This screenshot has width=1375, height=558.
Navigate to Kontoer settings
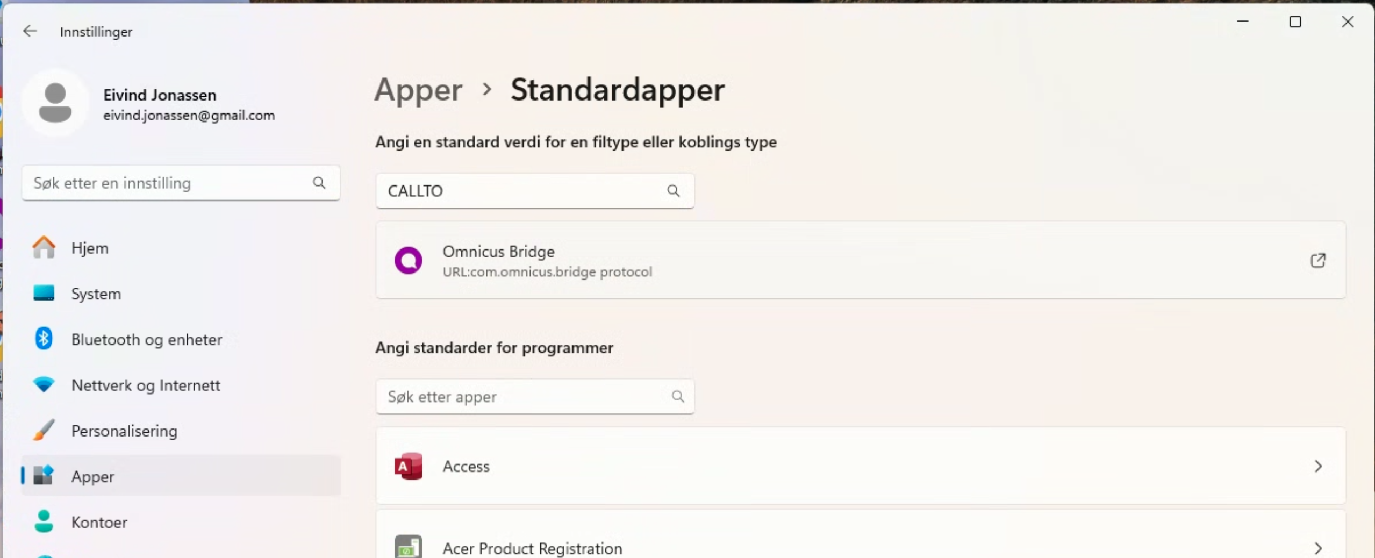point(99,522)
